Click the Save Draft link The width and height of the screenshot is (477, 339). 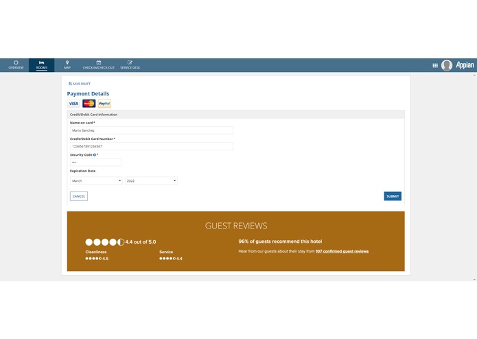[80, 84]
